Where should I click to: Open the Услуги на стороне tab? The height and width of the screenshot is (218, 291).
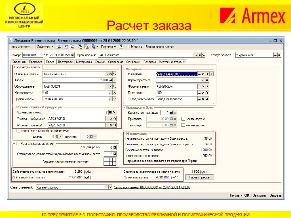172,62
